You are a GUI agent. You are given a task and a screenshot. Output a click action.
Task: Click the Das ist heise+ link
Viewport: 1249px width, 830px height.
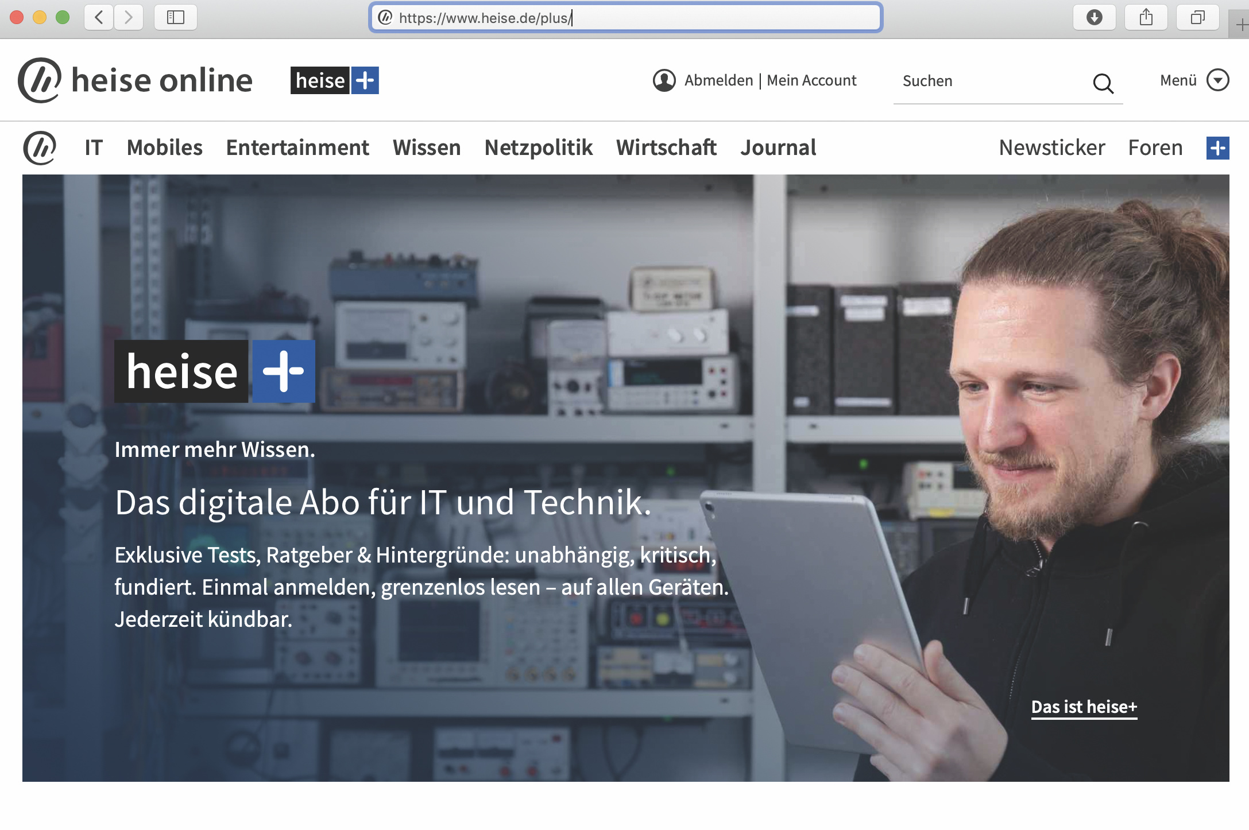tap(1084, 707)
